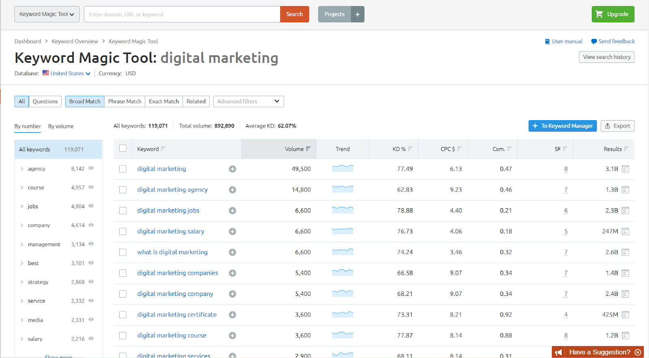The image size is (649, 358).
Task: Toggle eye icon for 'agency' group
Action: [91, 168]
